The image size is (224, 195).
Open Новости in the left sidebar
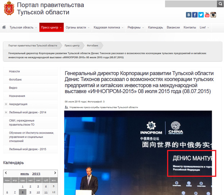[14, 71]
